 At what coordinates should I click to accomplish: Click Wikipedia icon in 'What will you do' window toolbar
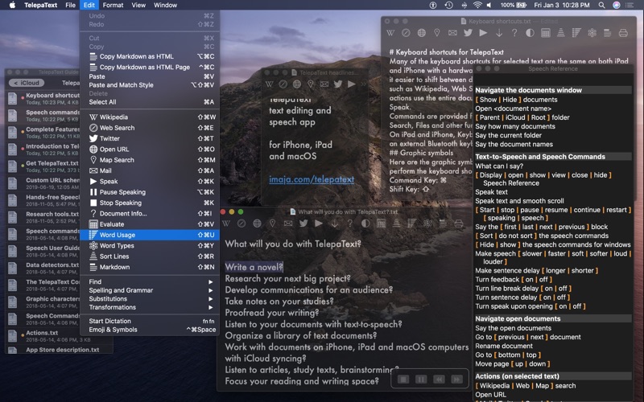(226, 224)
